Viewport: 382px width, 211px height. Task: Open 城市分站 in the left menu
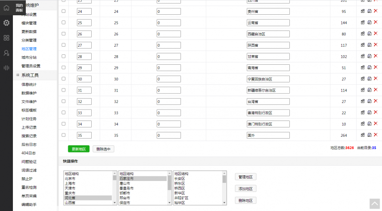[29, 57]
